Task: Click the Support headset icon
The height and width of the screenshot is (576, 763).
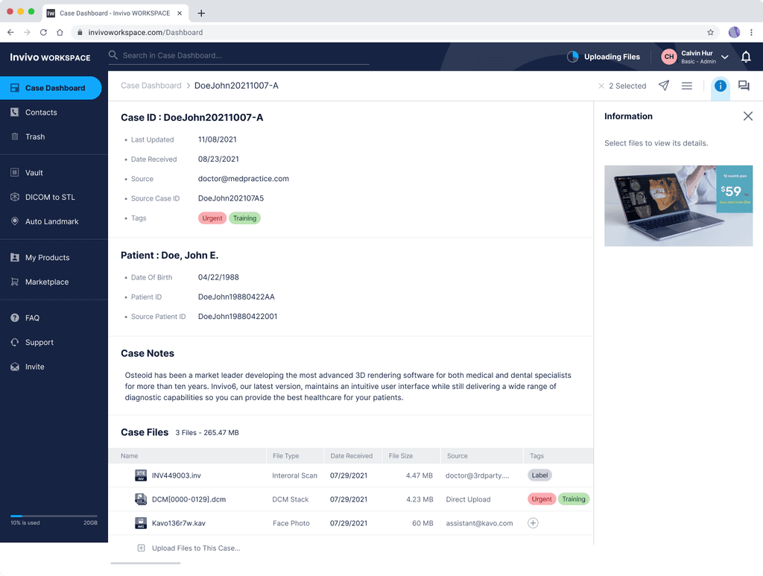Action: pos(15,342)
